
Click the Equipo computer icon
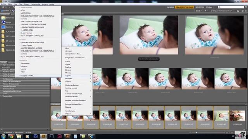point(3,22)
